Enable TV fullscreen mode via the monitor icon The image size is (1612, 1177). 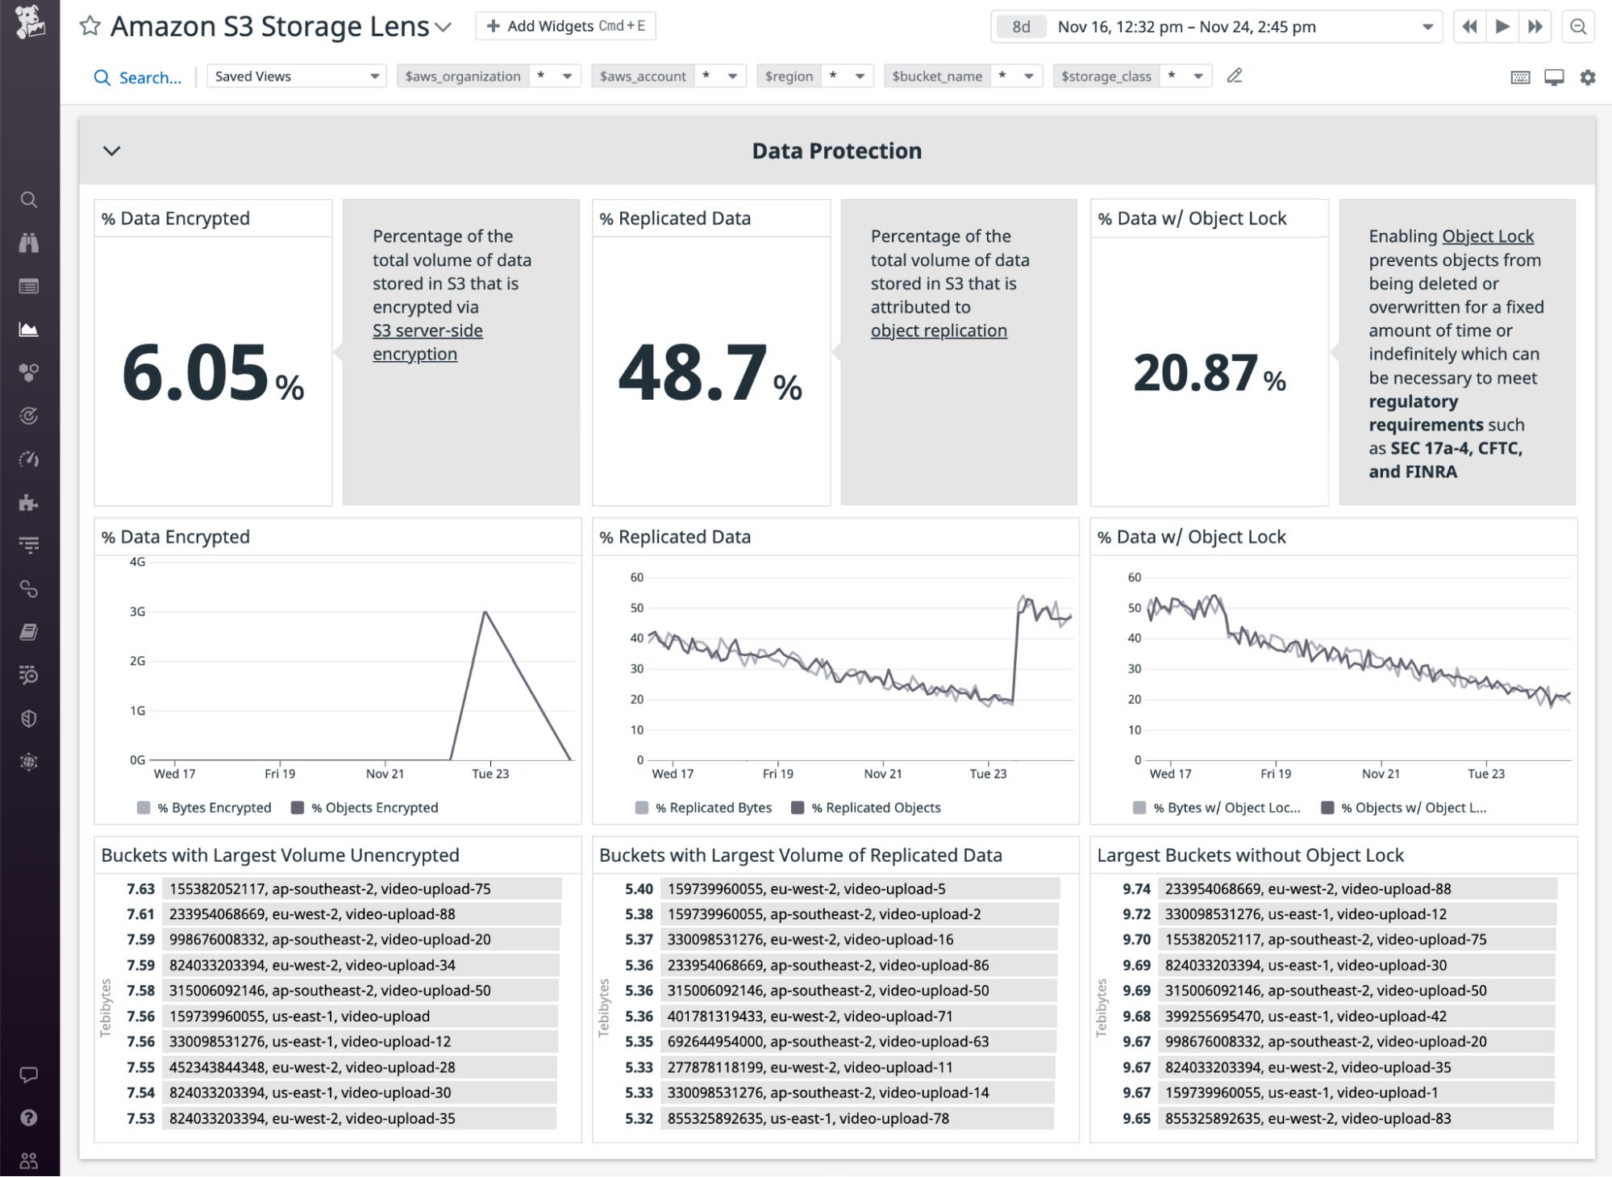[x=1552, y=77]
